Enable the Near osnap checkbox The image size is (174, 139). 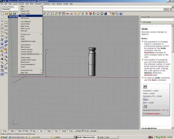coord(9,131)
